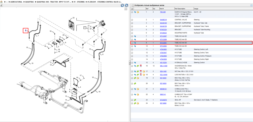
Task: Click yellow box icon in NUT Hex row
Action: pyautogui.click(x=144, y=71)
